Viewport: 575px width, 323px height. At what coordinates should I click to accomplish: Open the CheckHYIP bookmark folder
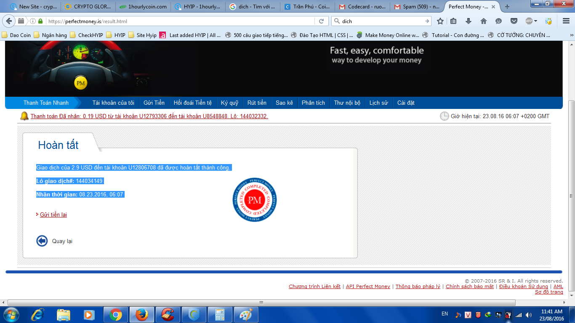87,35
